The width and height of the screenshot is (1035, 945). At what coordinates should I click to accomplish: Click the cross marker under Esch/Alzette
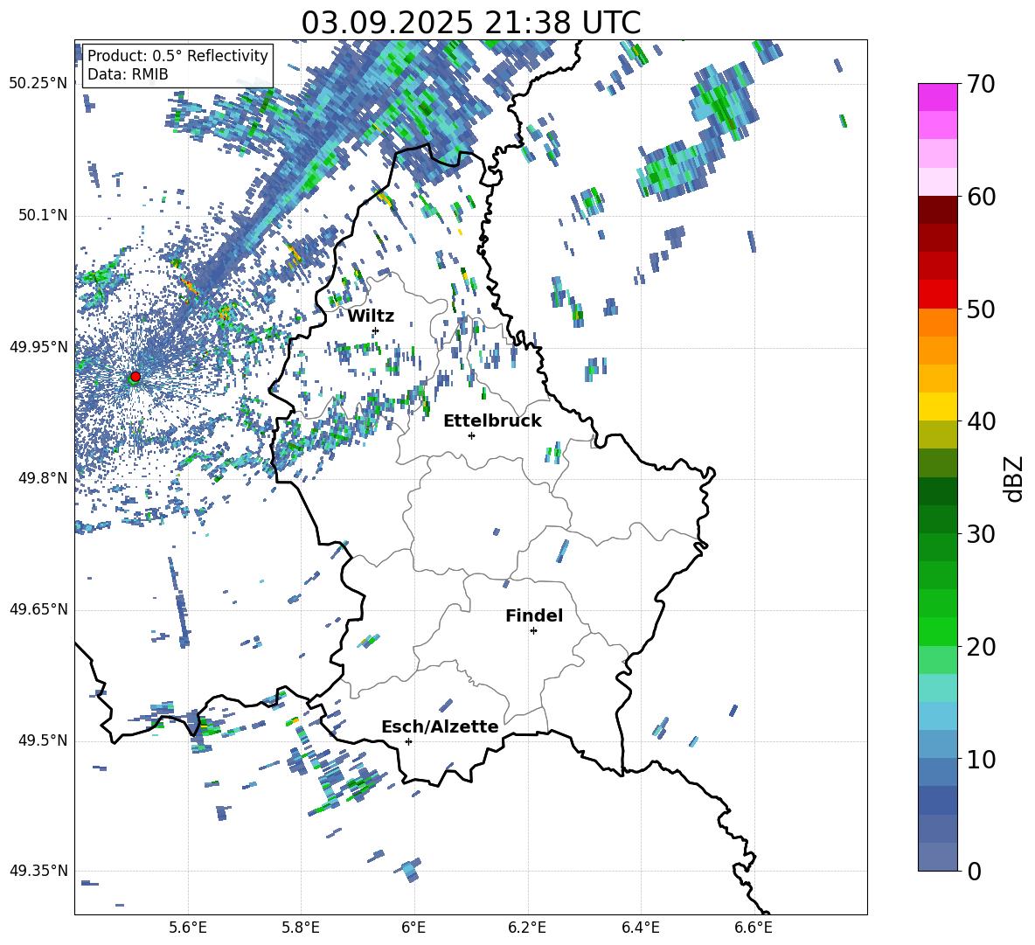click(408, 741)
